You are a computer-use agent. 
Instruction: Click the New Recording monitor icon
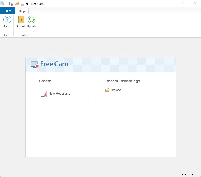[x=43, y=94]
